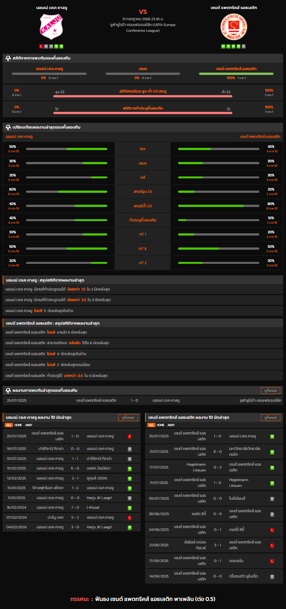The height and width of the screenshot is (609, 286).
Task: Click the 'HT 1' comparison row label
Action: [x=143, y=234]
